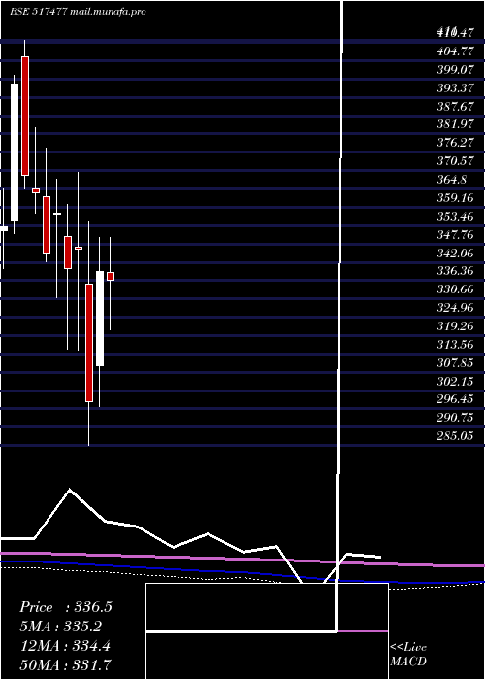Click the '50MA : 331.7' readout
Viewport: 485px width, 680px height.
(65, 664)
